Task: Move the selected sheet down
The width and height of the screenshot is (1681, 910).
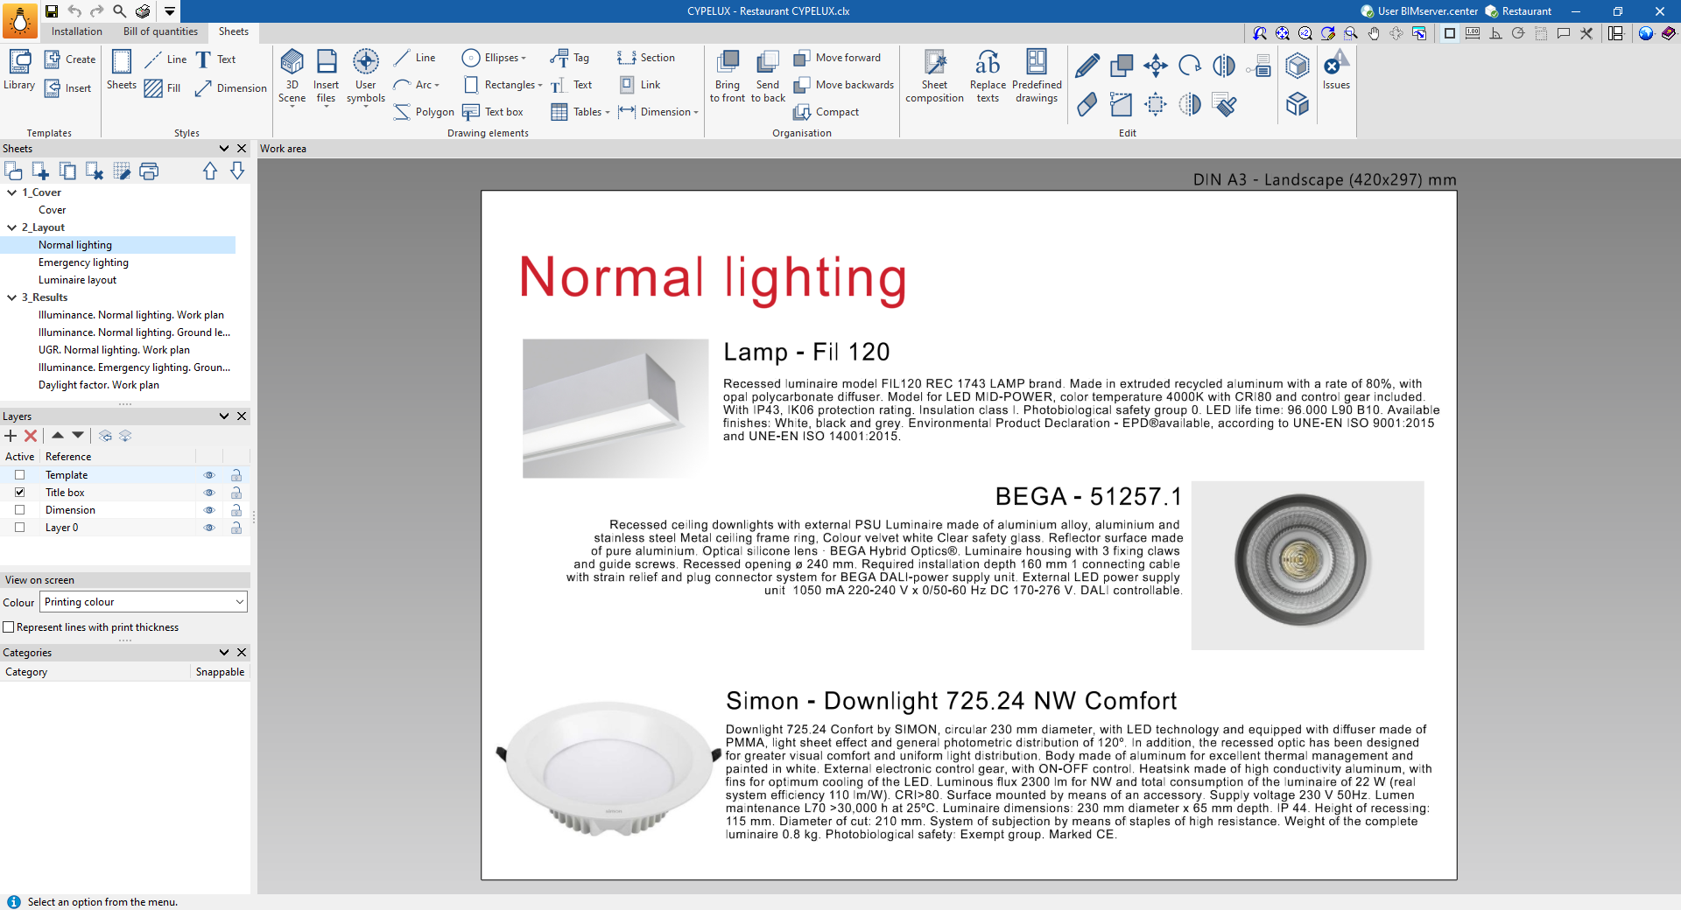Action: (x=237, y=171)
